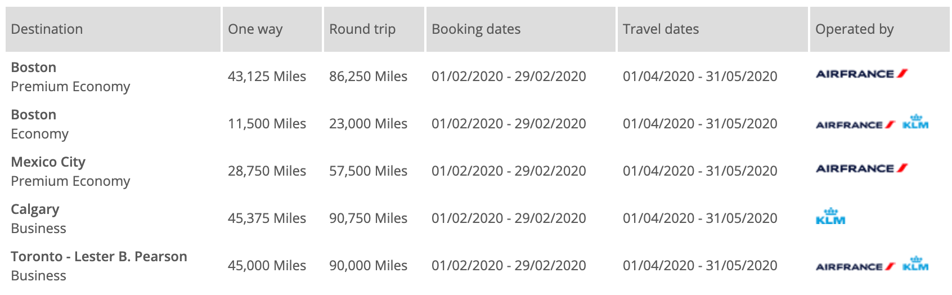Viewport: 952px width, 295px height.
Task: Click KLM logo in Calgary Business row
Action: coord(830,217)
